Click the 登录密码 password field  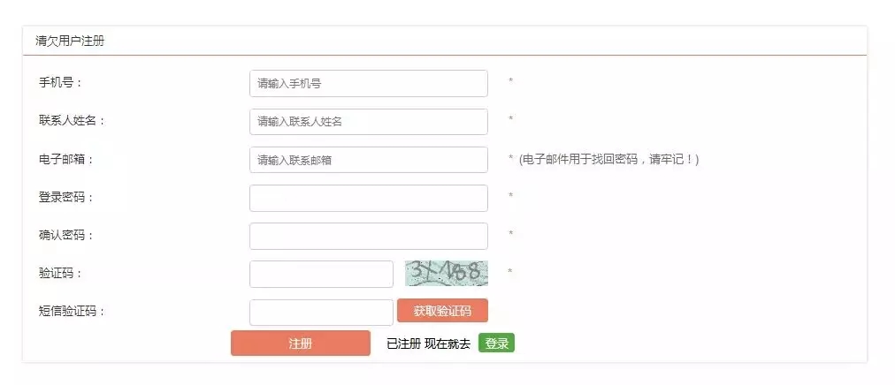point(368,198)
